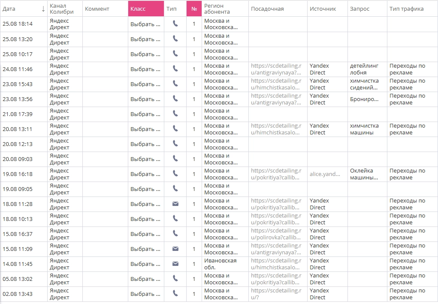Click the Коммент column header

(105, 9)
